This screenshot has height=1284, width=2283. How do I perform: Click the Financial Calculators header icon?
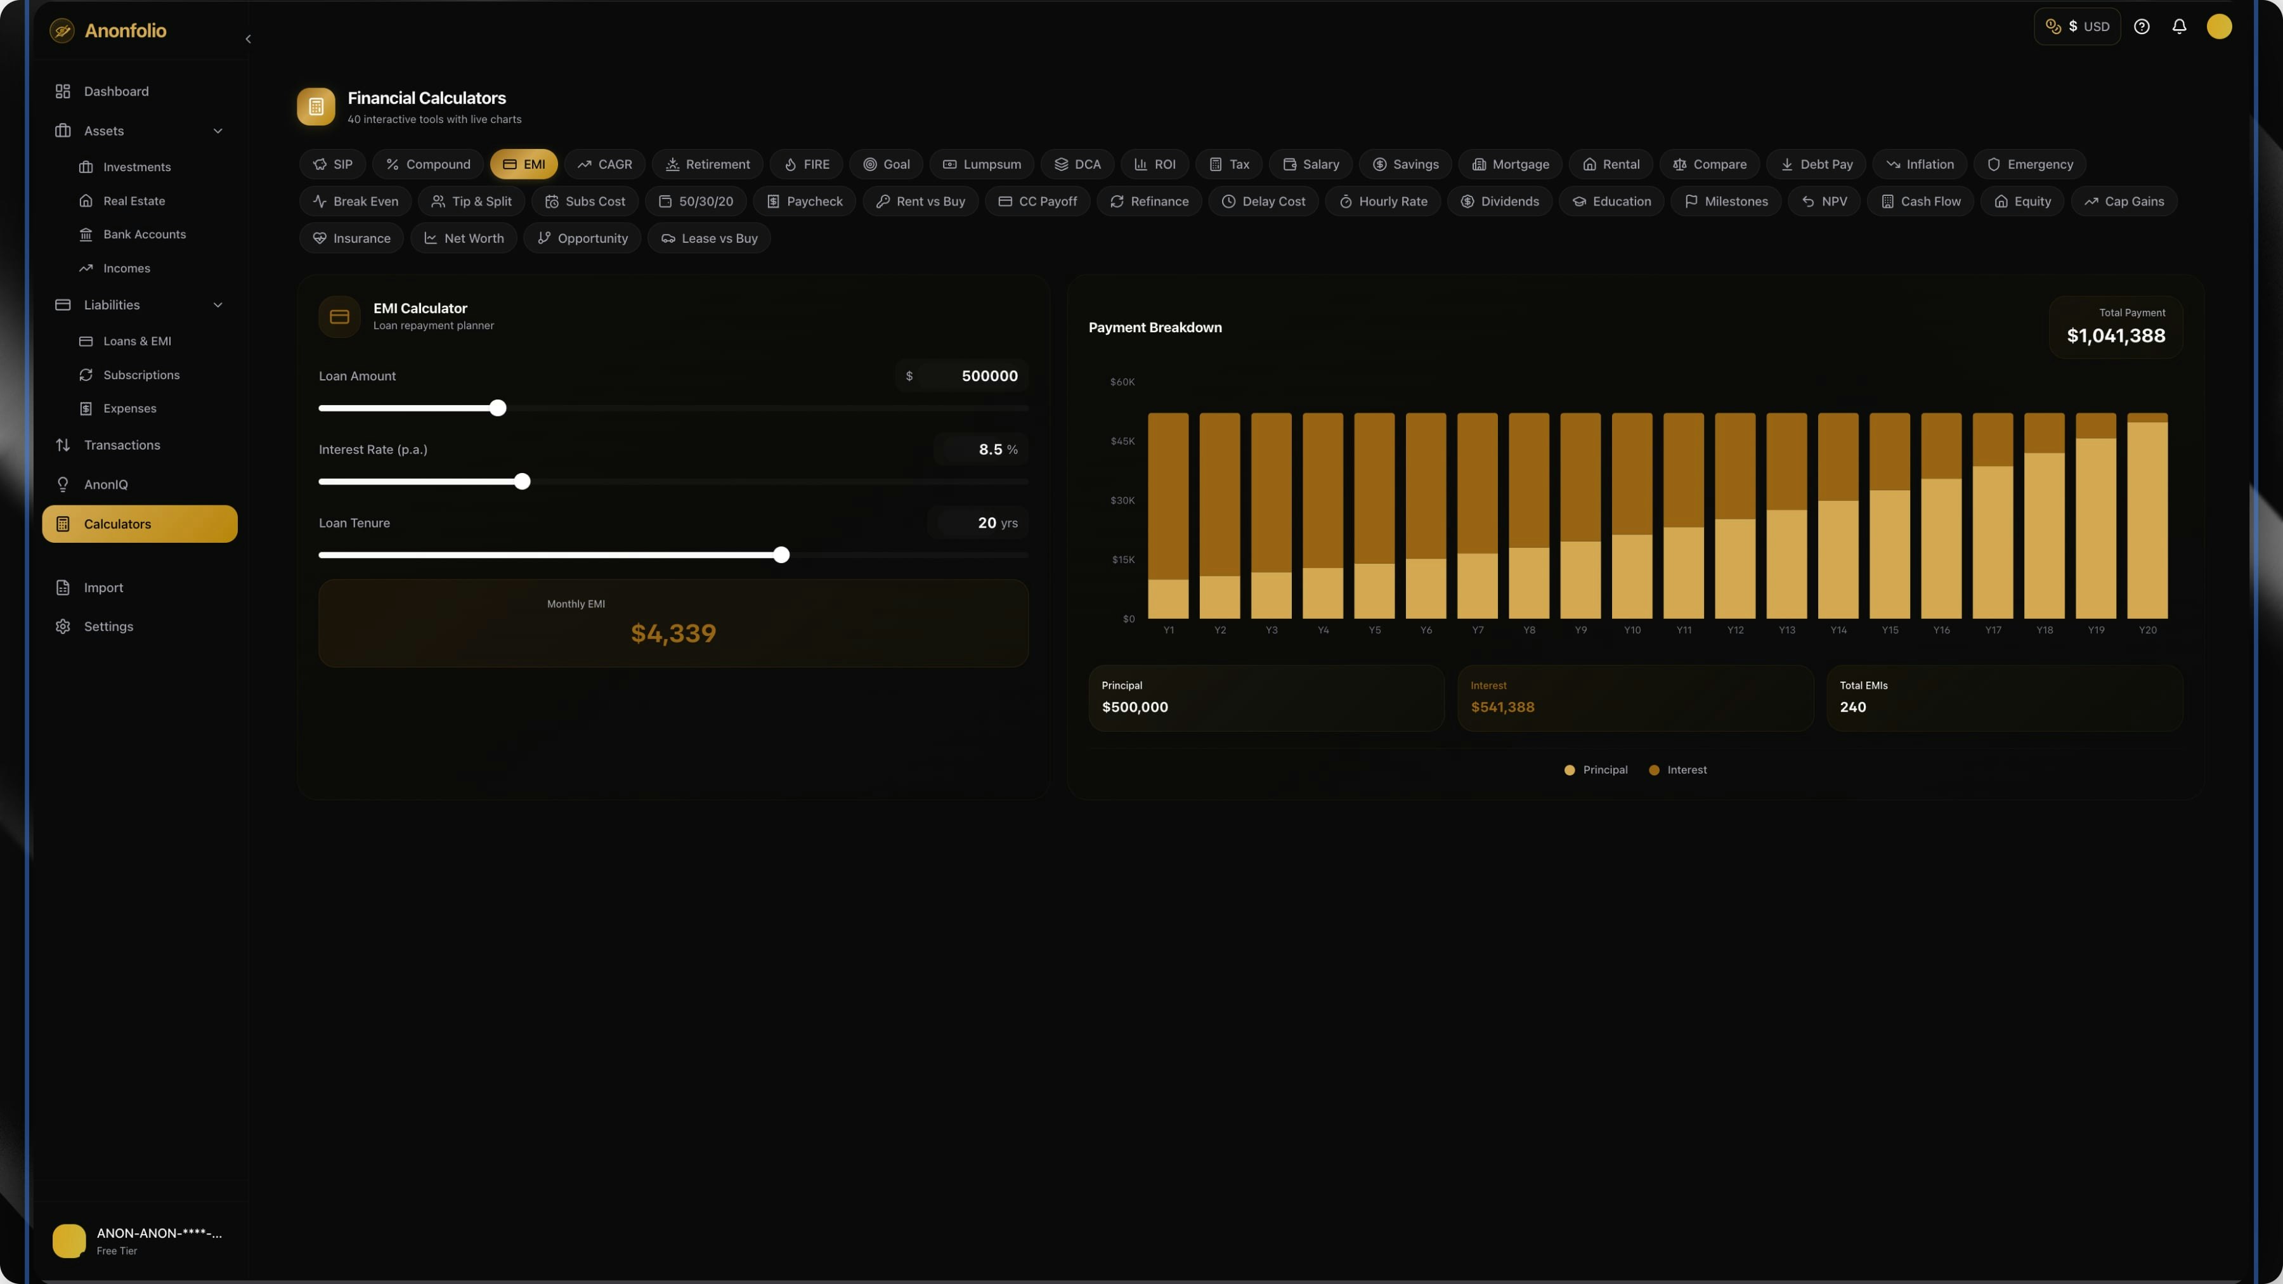pyautogui.click(x=316, y=107)
